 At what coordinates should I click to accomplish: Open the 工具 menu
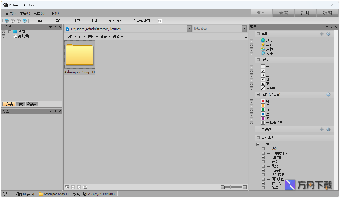(53, 13)
